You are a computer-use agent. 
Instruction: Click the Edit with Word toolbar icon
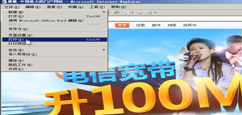pos(148,13)
